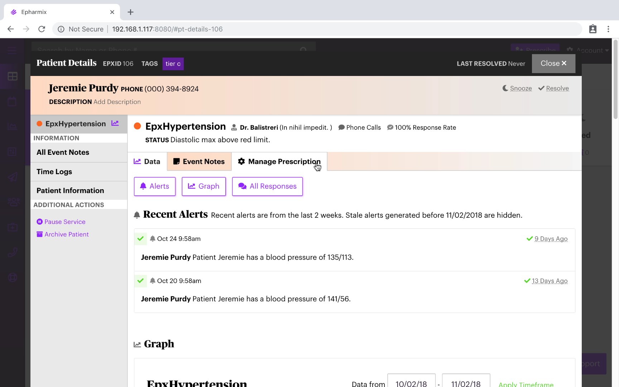Open Patient Information in sidebar
The width and height of the screenshot is (619, 387).
pyautogui.click(x=79, y=191)
